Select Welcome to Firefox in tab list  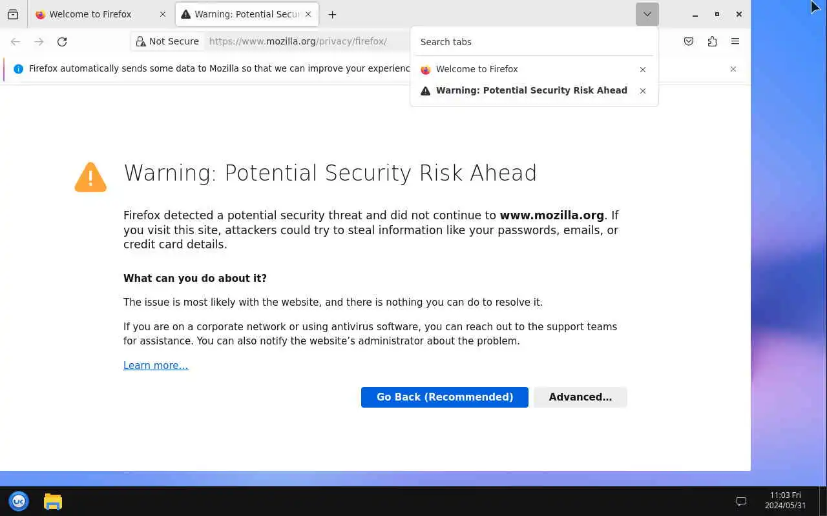click(477, 69)
